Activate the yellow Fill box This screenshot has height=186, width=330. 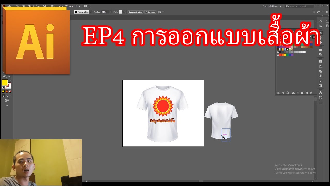click(x=5, y=83)
